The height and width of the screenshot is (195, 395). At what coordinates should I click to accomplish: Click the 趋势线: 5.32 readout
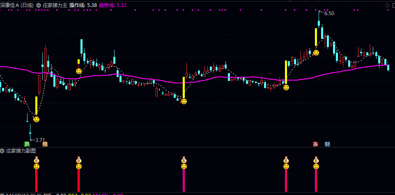113,5
